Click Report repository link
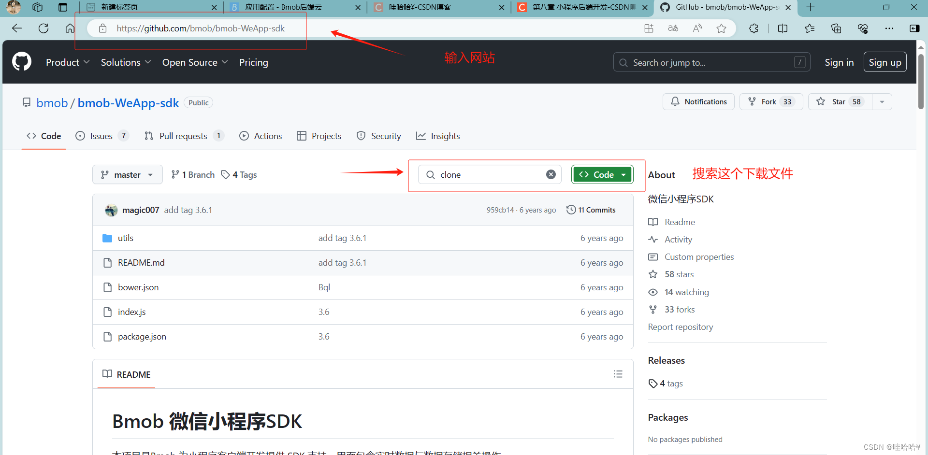 tap(681, 327)
